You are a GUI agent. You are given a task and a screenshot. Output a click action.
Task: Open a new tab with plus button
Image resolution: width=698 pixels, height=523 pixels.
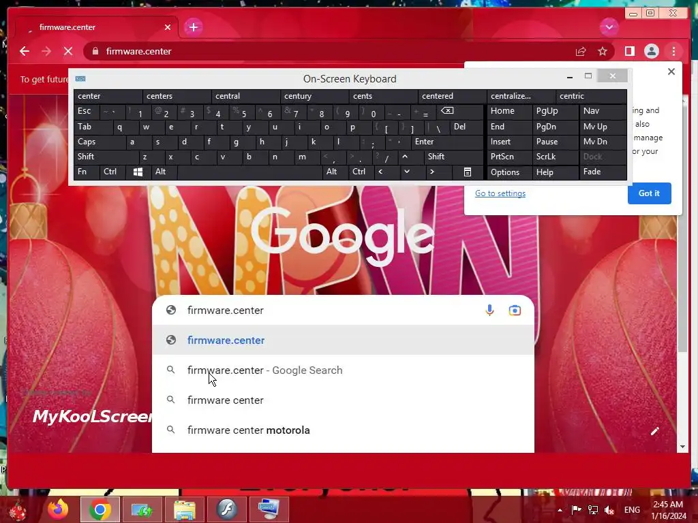click(x=193, y=27)
